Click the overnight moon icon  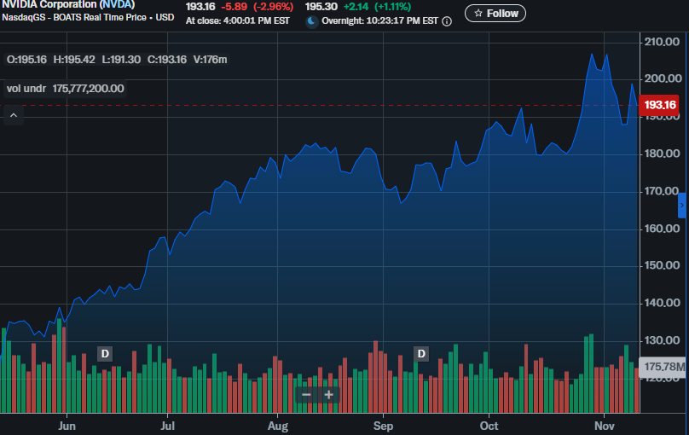[x=312, y=21]
